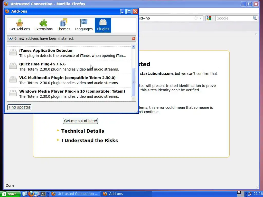
Task: Open the start menu
Action: 10,194
